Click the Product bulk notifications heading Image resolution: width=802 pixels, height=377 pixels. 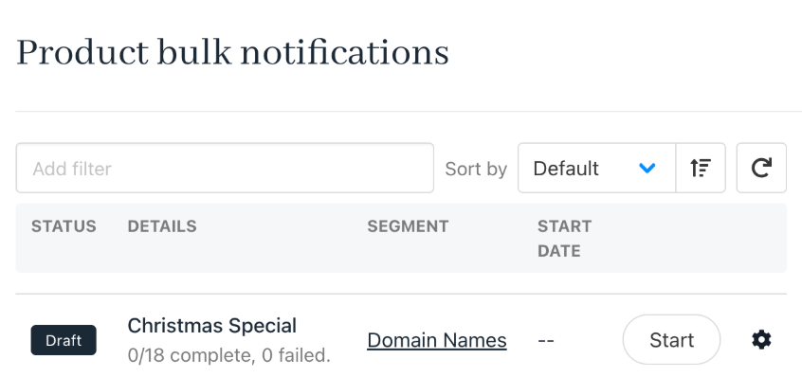pos(232,52)
